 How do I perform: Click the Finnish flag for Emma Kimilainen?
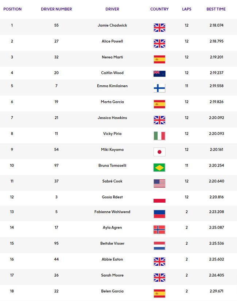point(159,88)
